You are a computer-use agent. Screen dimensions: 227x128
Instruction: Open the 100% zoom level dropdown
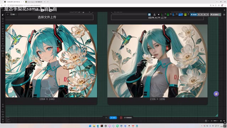(216, 121)
